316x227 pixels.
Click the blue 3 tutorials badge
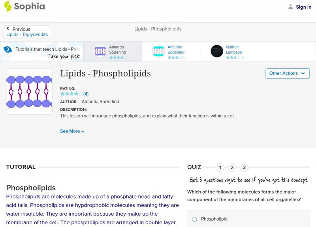9,49
